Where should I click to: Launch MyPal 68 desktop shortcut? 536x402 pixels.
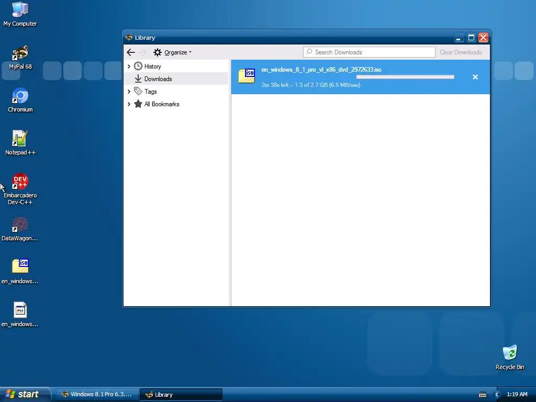(x=20, y=58)
